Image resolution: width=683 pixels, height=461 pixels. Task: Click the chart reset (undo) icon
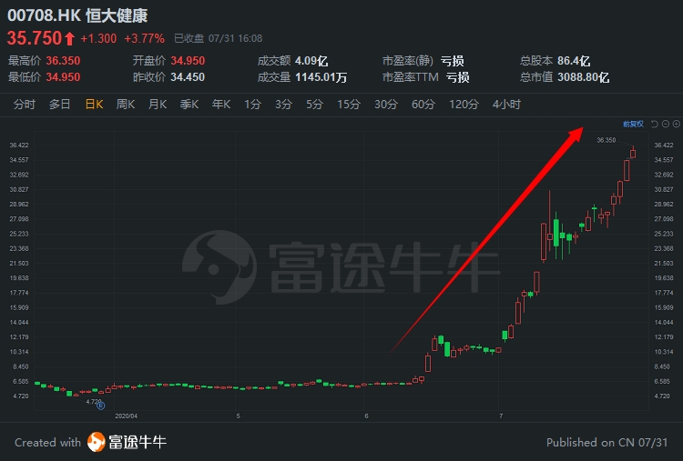click(654, 124)
